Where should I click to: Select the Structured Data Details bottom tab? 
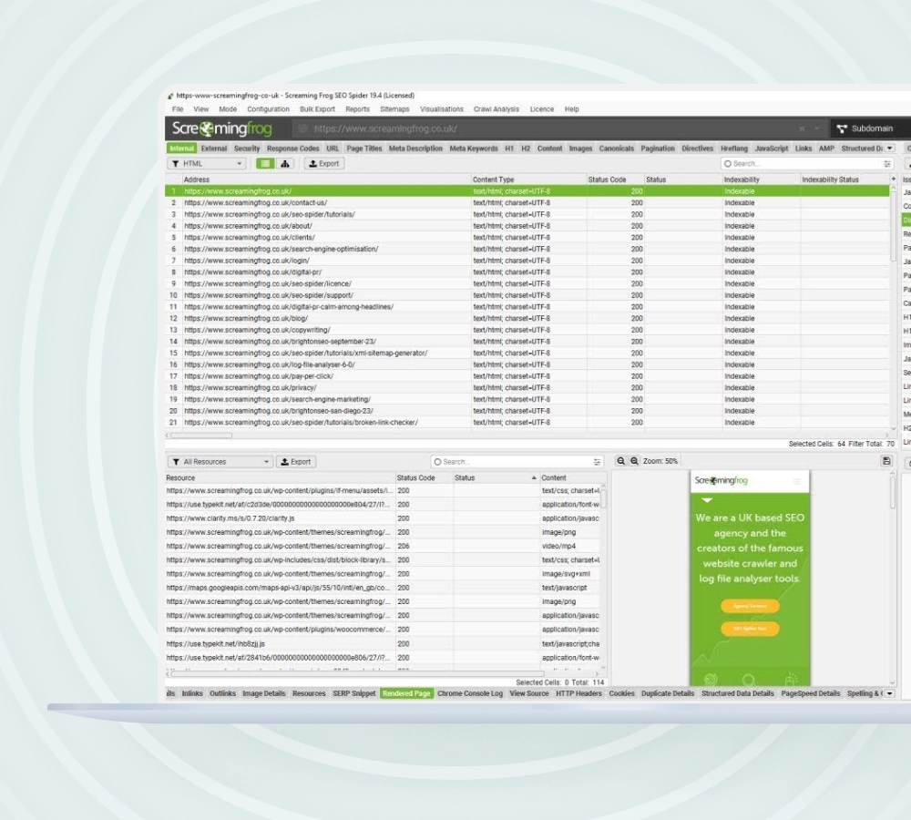(737, 694)
